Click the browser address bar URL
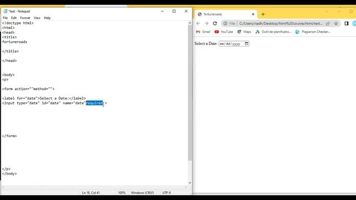 (280, 23)
